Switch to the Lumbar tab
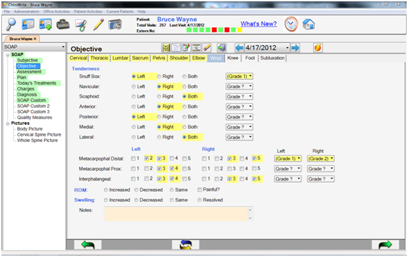This screenshot has height=257, width=408. [x=120, y=58]
